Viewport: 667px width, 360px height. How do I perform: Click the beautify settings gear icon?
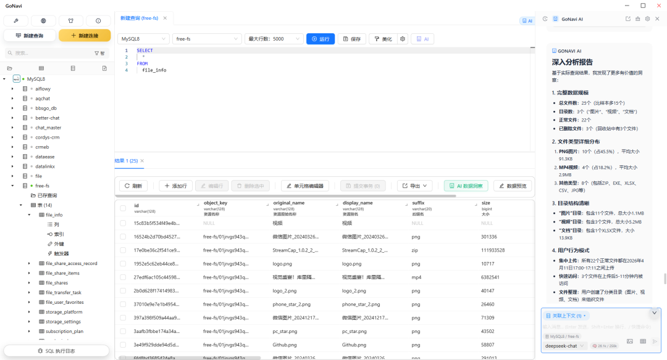click(x=403, y=39)
